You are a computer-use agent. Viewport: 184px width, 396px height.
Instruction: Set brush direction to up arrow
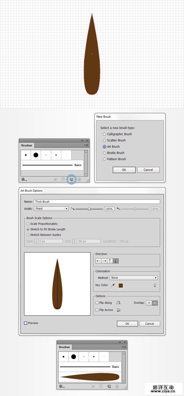tap(110, 261)
